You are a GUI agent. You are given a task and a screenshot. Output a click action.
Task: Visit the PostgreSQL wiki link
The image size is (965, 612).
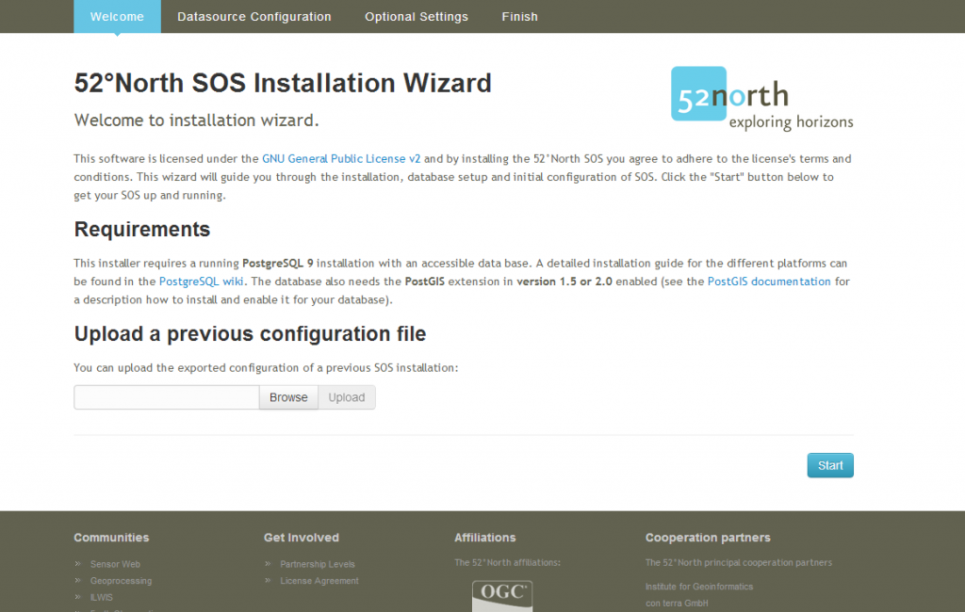pyautogui.click(x=202, y=282)
